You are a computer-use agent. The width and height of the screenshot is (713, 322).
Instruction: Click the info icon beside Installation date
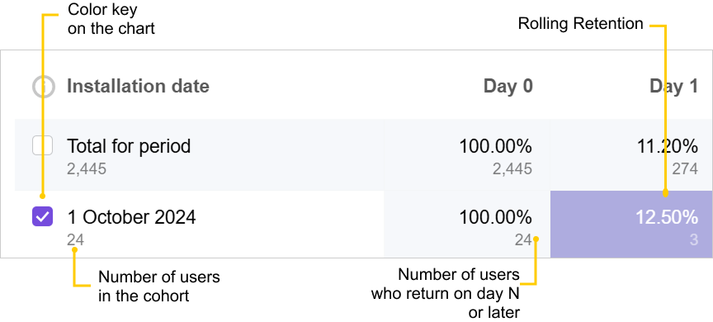(x=43, y=87)
